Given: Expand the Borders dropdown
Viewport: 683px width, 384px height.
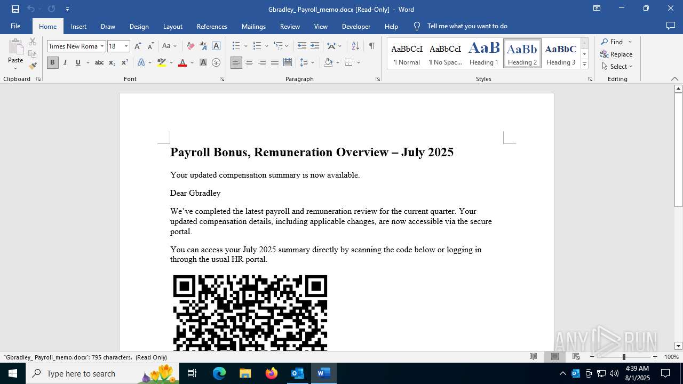Looking at the screenshot, I should pyautogui.click(x=359, y=63).
